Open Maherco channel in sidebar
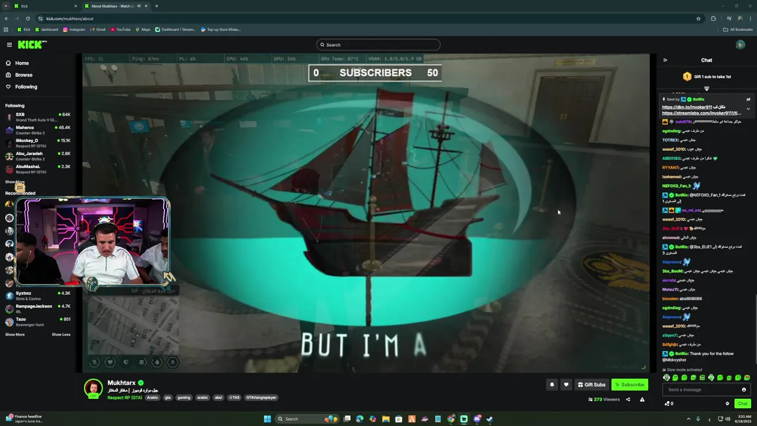This screenshot has width=757, height=426. [38, 130]
